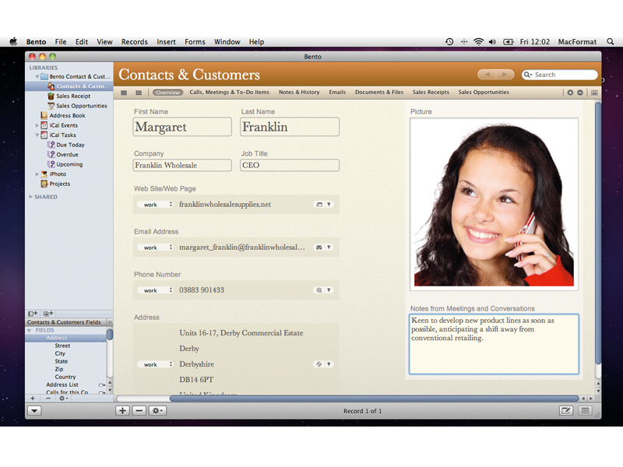Open the Sales Opportunities tab
This screenshot has width=623, height=467.
(484, 92)
